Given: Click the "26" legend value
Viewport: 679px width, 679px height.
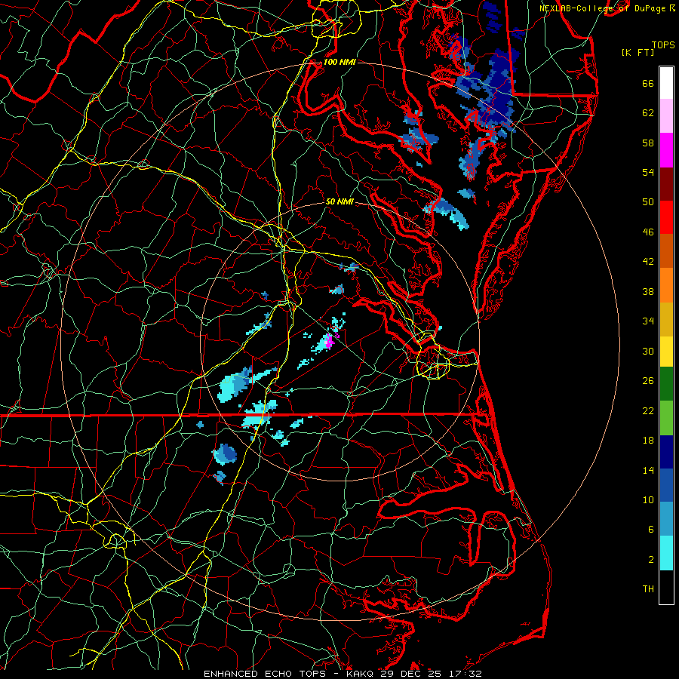Looking at the screenshot, I should (x=648, y=381).
